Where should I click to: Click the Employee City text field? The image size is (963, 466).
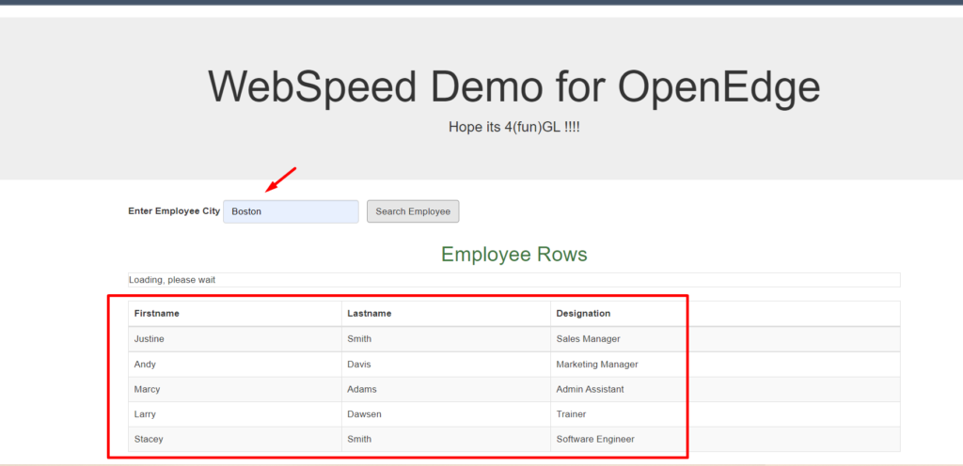click(291, 211)
